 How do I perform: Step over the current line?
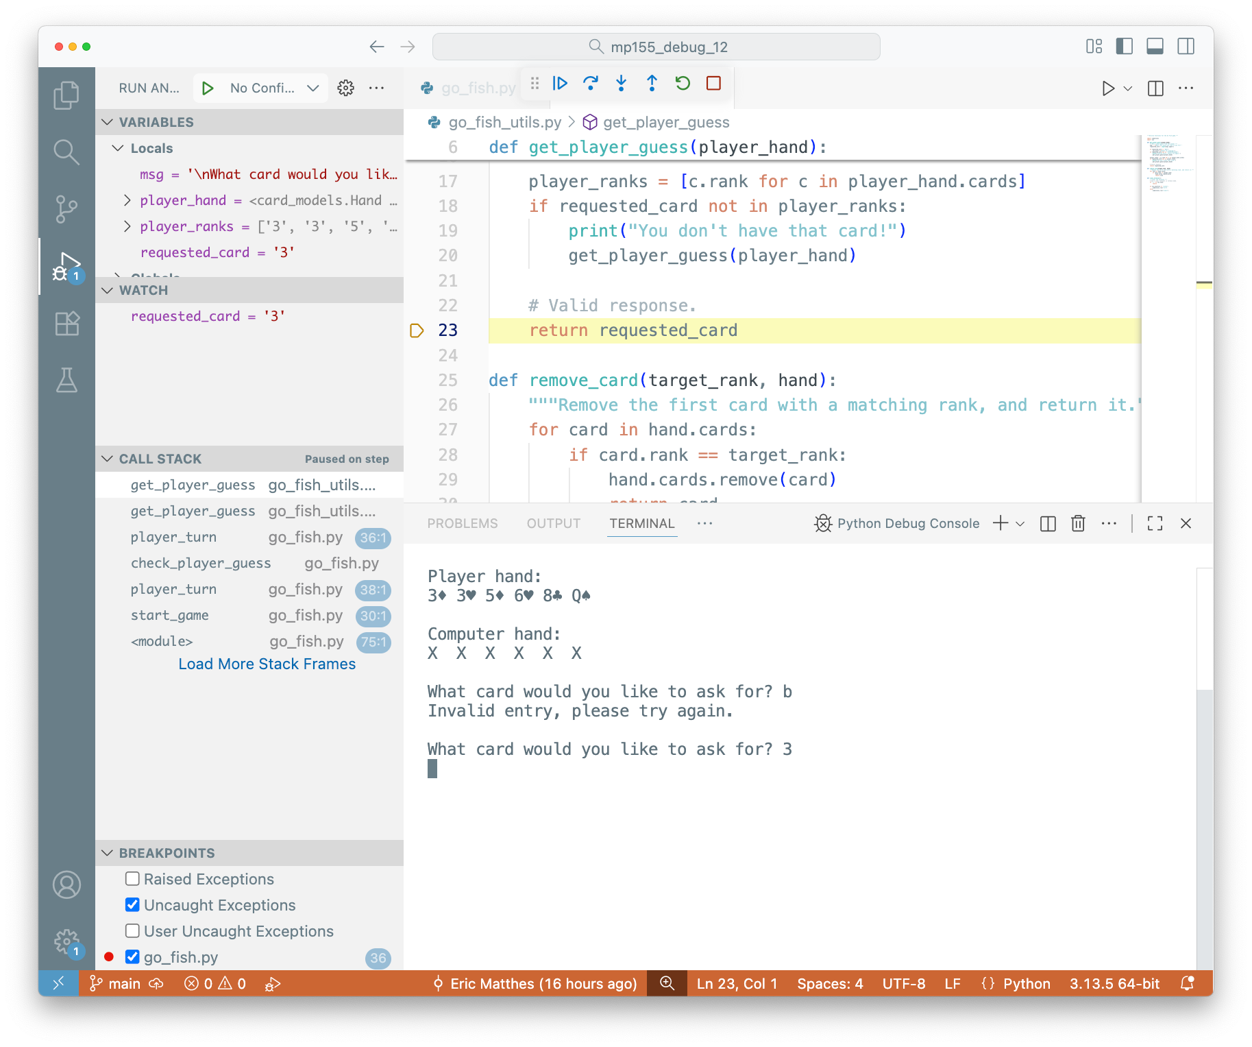click(590, 84)
